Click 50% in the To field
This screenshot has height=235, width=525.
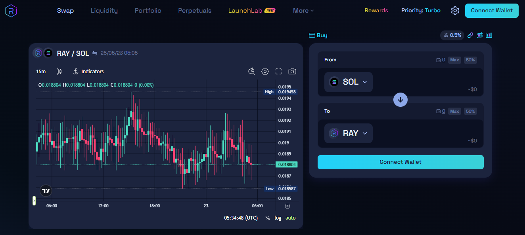pos(471,112)
